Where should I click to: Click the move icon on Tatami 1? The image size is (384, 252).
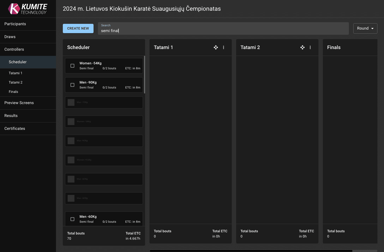(216, 47)
